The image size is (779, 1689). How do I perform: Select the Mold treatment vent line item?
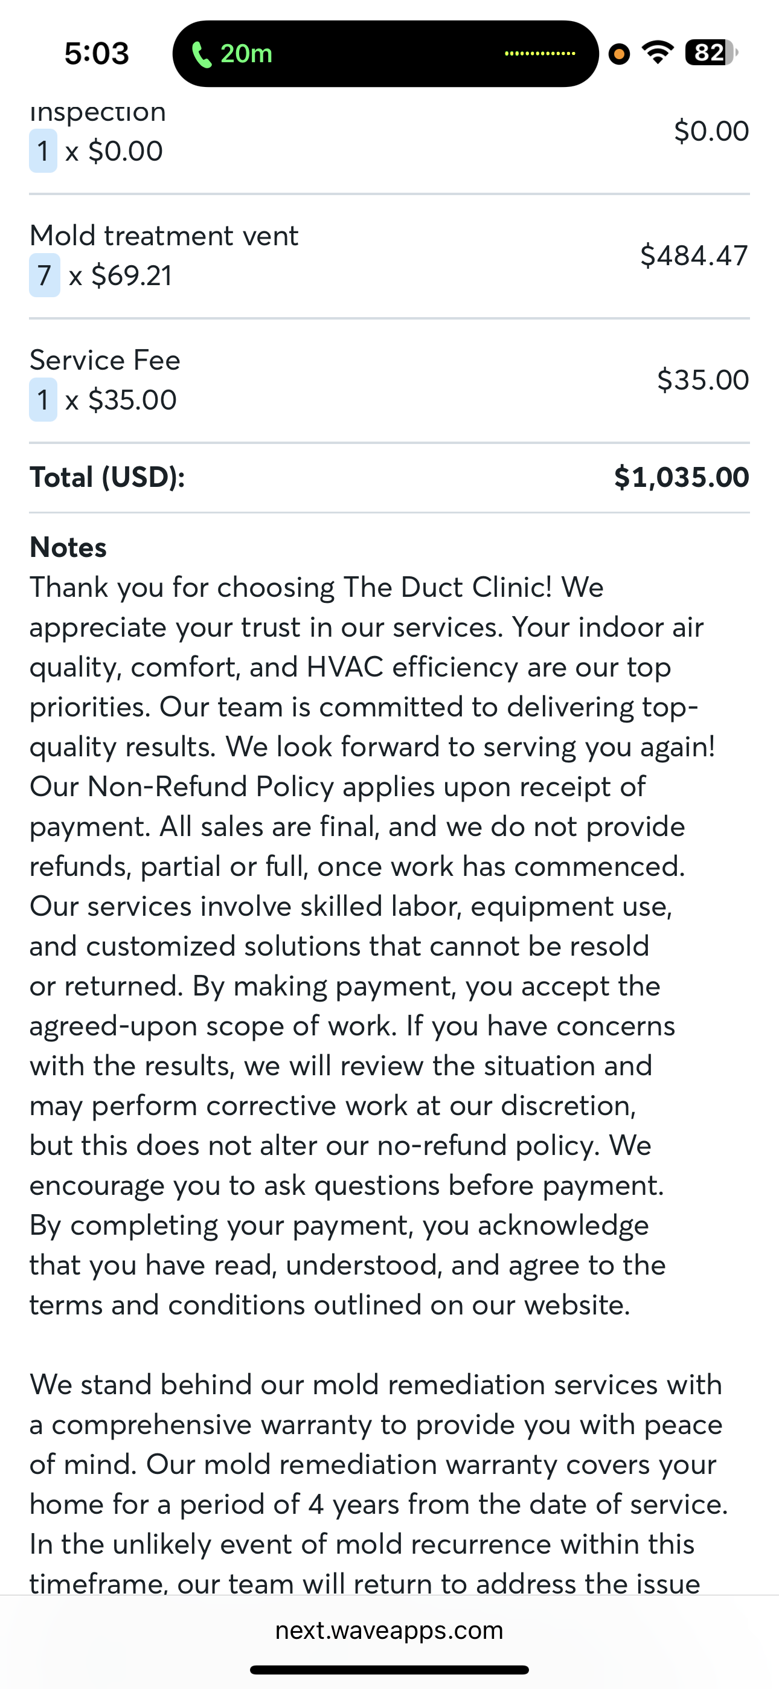164,236
